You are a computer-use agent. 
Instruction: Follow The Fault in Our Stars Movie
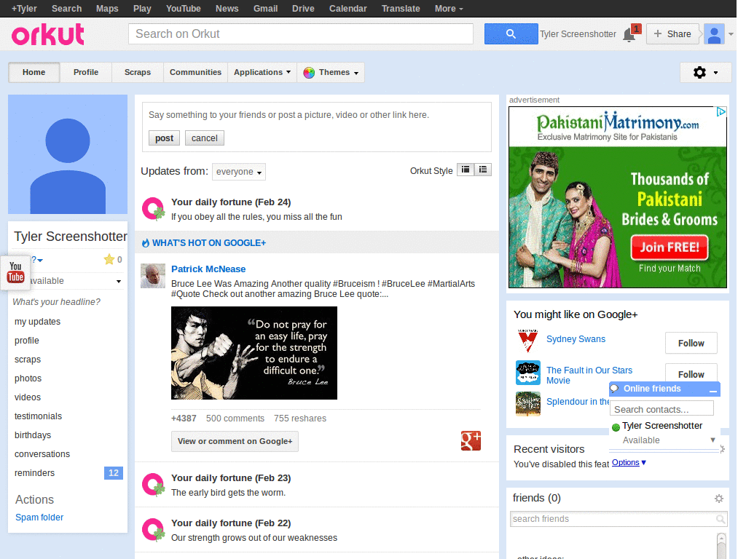691,373
